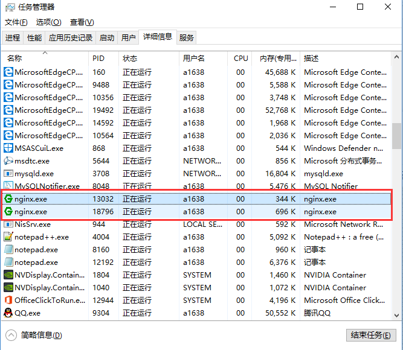Open the 文件(F) menu
This screenshot has width=403, height=350.
click(x=16, y=22)
